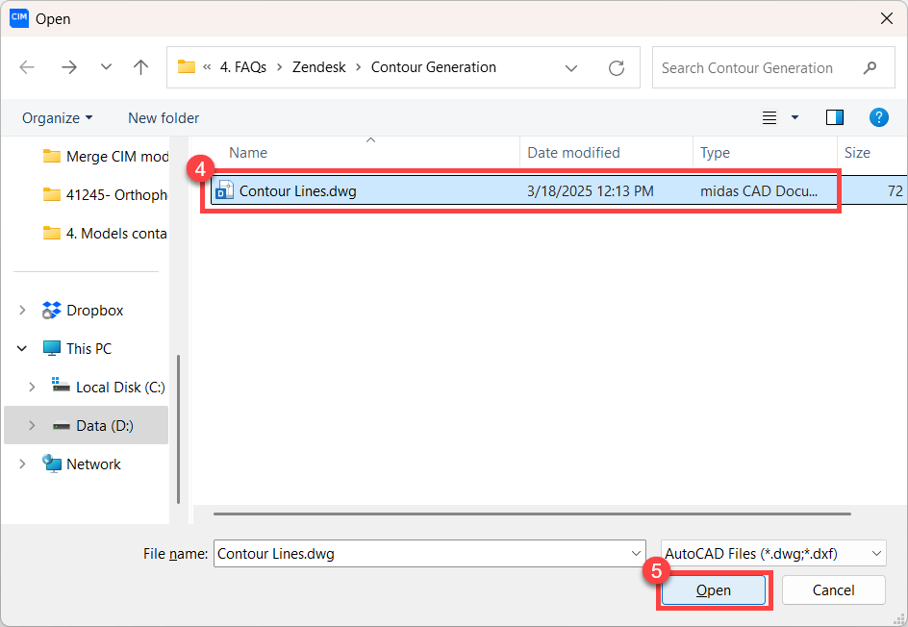
Task: Go forward with the arrow button
Action: pyautogui.click(x=69, y=67)
